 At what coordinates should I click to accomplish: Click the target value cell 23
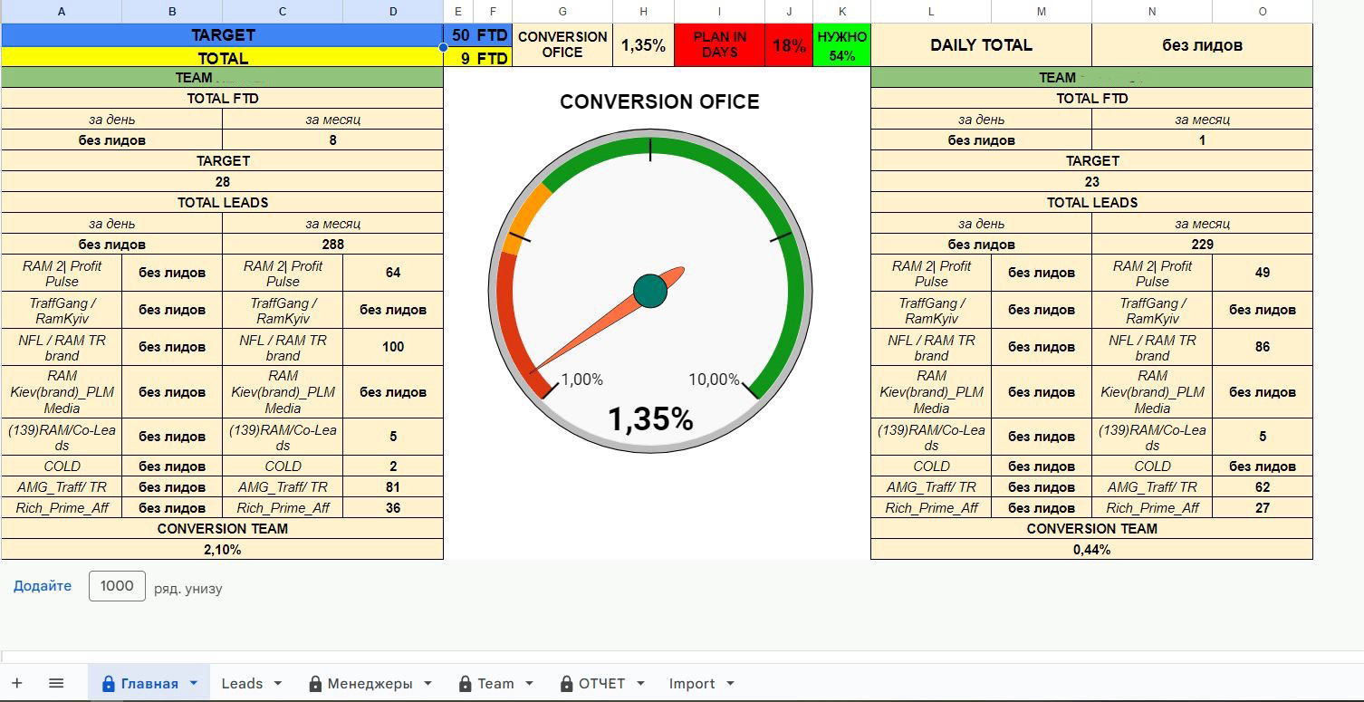point(1092,182)
